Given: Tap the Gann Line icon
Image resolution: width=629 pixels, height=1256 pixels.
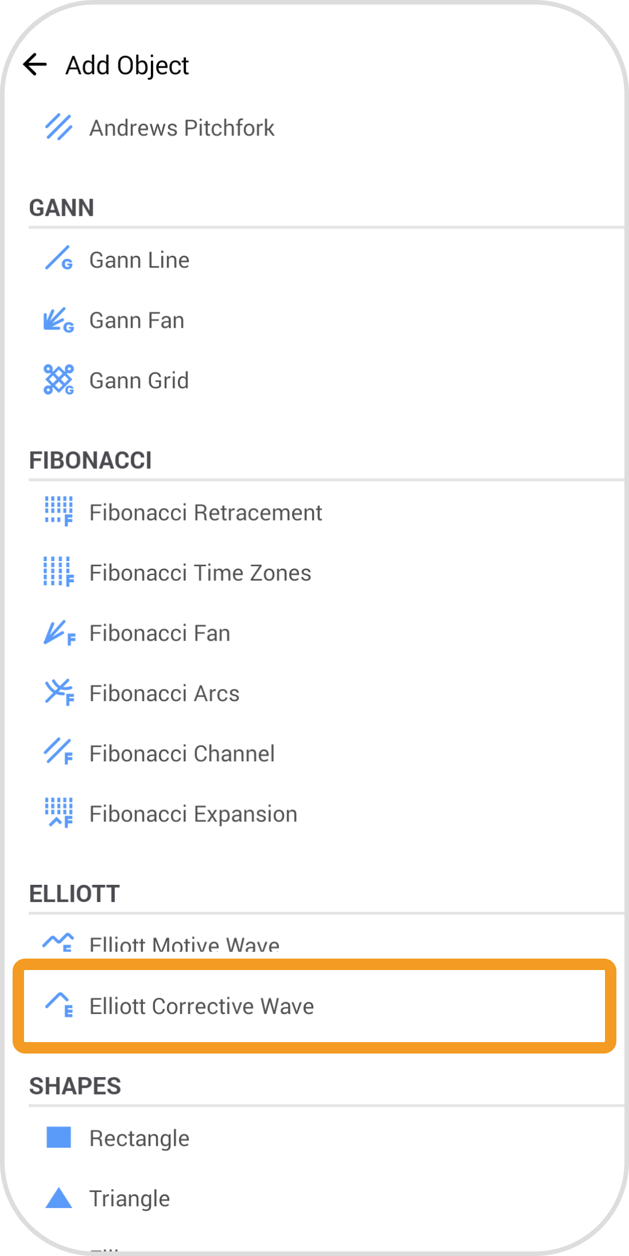Looking at the screenshot, I should pos(59,259).
